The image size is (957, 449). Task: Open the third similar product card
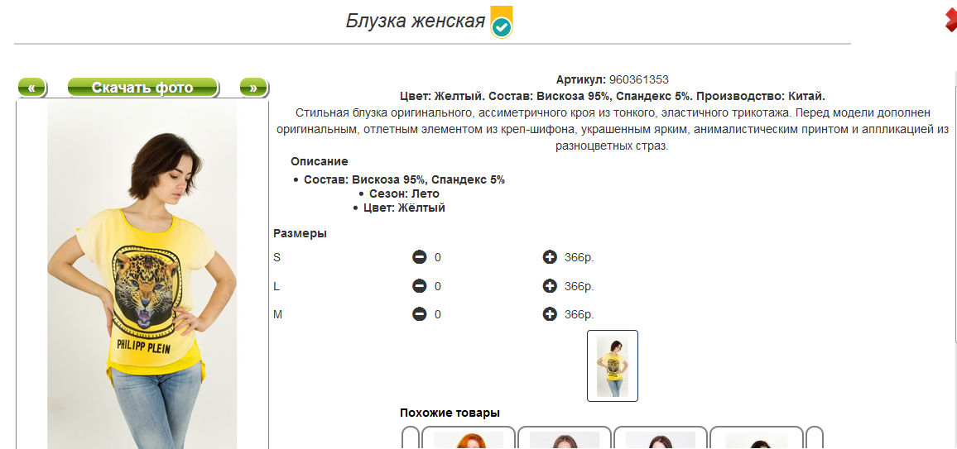pyautogui.click(x=661, y=439)
